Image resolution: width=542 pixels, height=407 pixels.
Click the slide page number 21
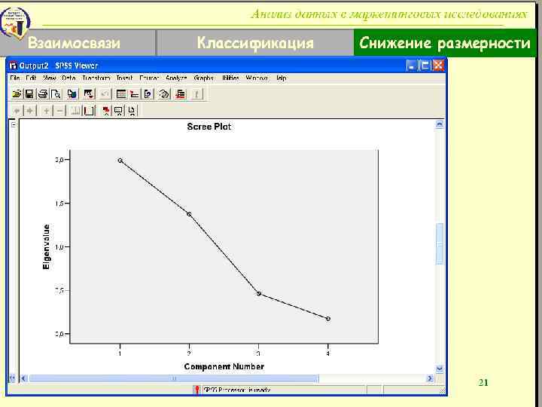(x=483, y=382)
